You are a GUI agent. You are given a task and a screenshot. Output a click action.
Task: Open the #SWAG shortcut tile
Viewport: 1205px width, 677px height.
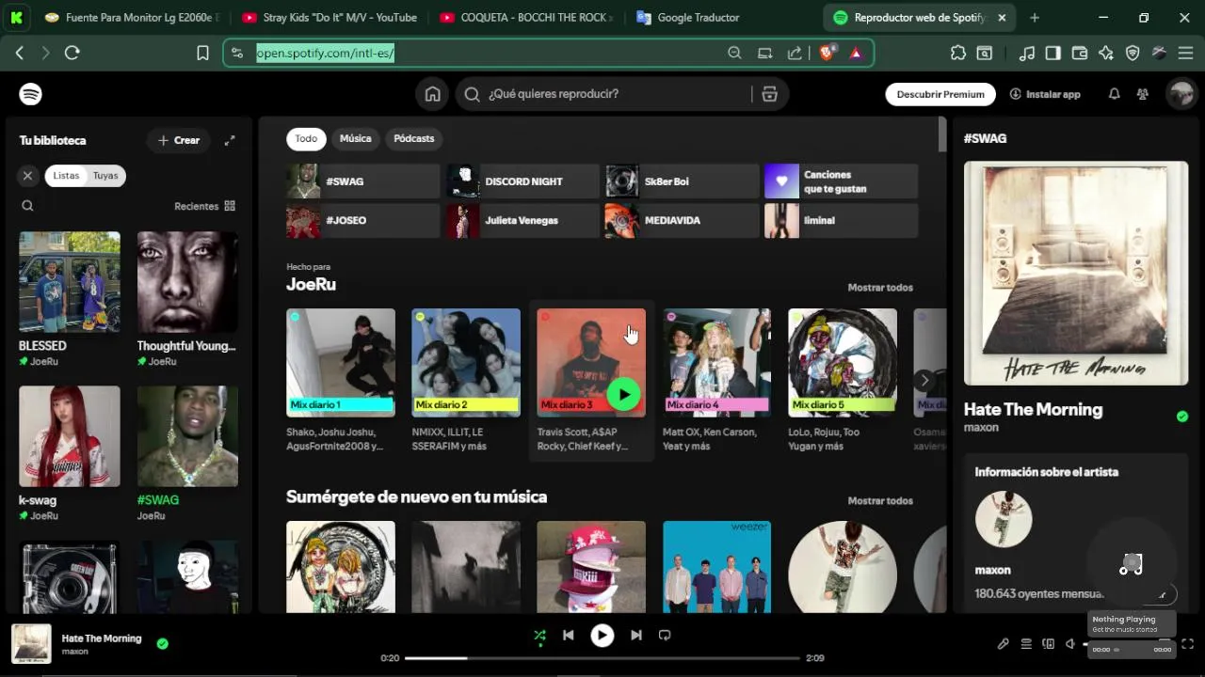362,181
